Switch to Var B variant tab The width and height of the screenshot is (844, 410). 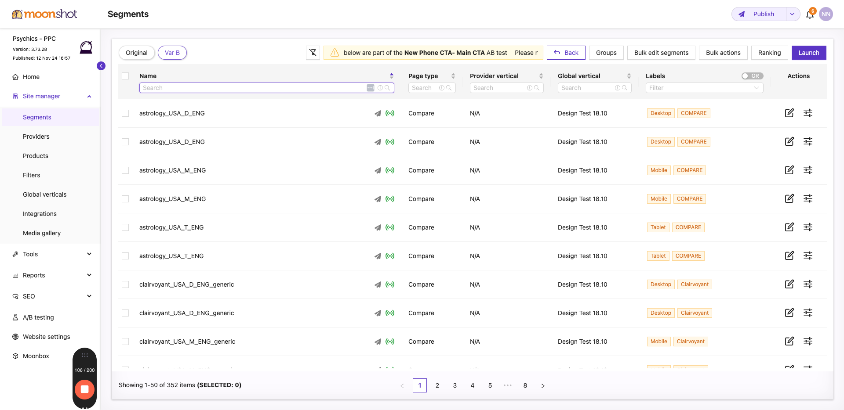(172, 53)
